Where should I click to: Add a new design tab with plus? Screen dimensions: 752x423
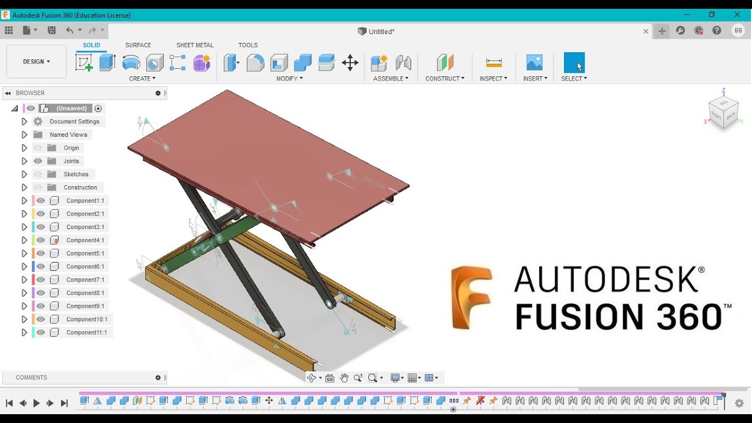click(x=662, y=31)
